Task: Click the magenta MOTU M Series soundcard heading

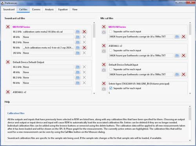Action: (x=21, y=27)
